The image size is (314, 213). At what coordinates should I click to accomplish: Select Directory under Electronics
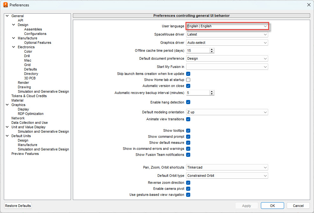pyautogui.click(x=31, y=74)
